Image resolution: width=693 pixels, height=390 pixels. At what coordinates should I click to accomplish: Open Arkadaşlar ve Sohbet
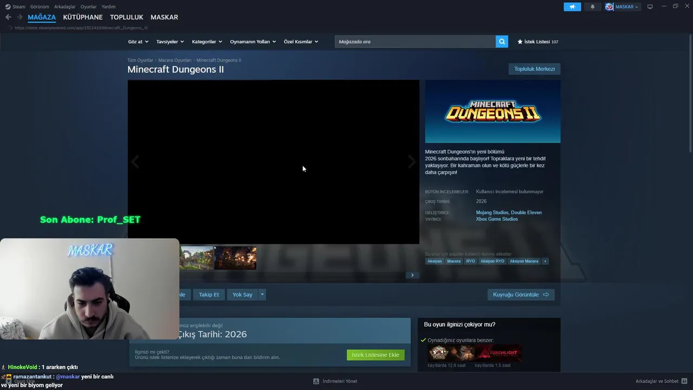point(657,381)
